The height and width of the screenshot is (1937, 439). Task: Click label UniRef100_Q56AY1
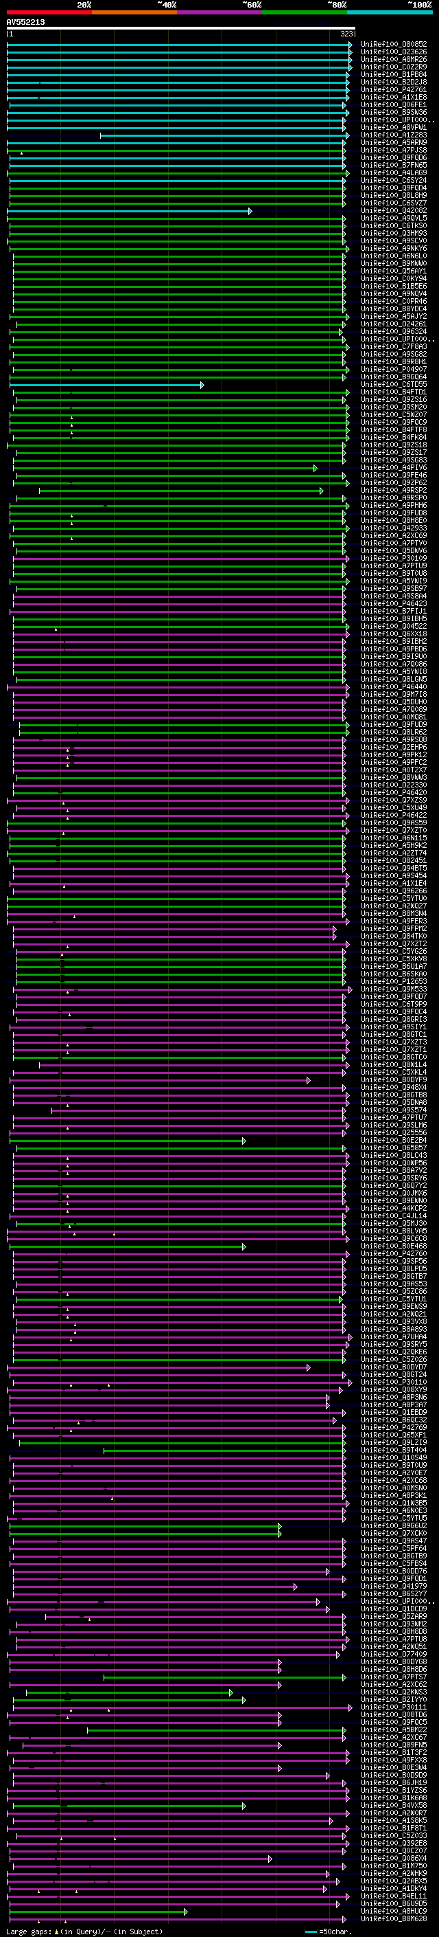tap(394, 271)
